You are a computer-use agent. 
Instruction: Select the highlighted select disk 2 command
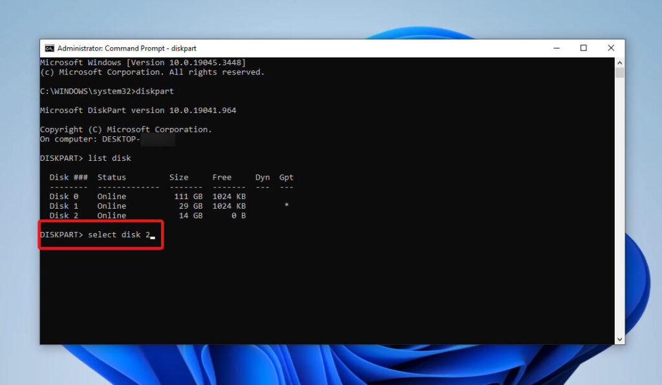tap(100, 234)
